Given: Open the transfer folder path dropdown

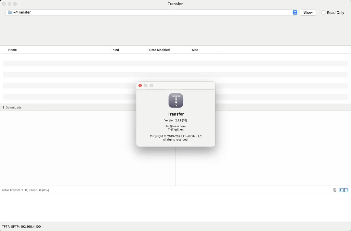Looking at the screenshot, I should pyautogui.click(x=295, y=12).
